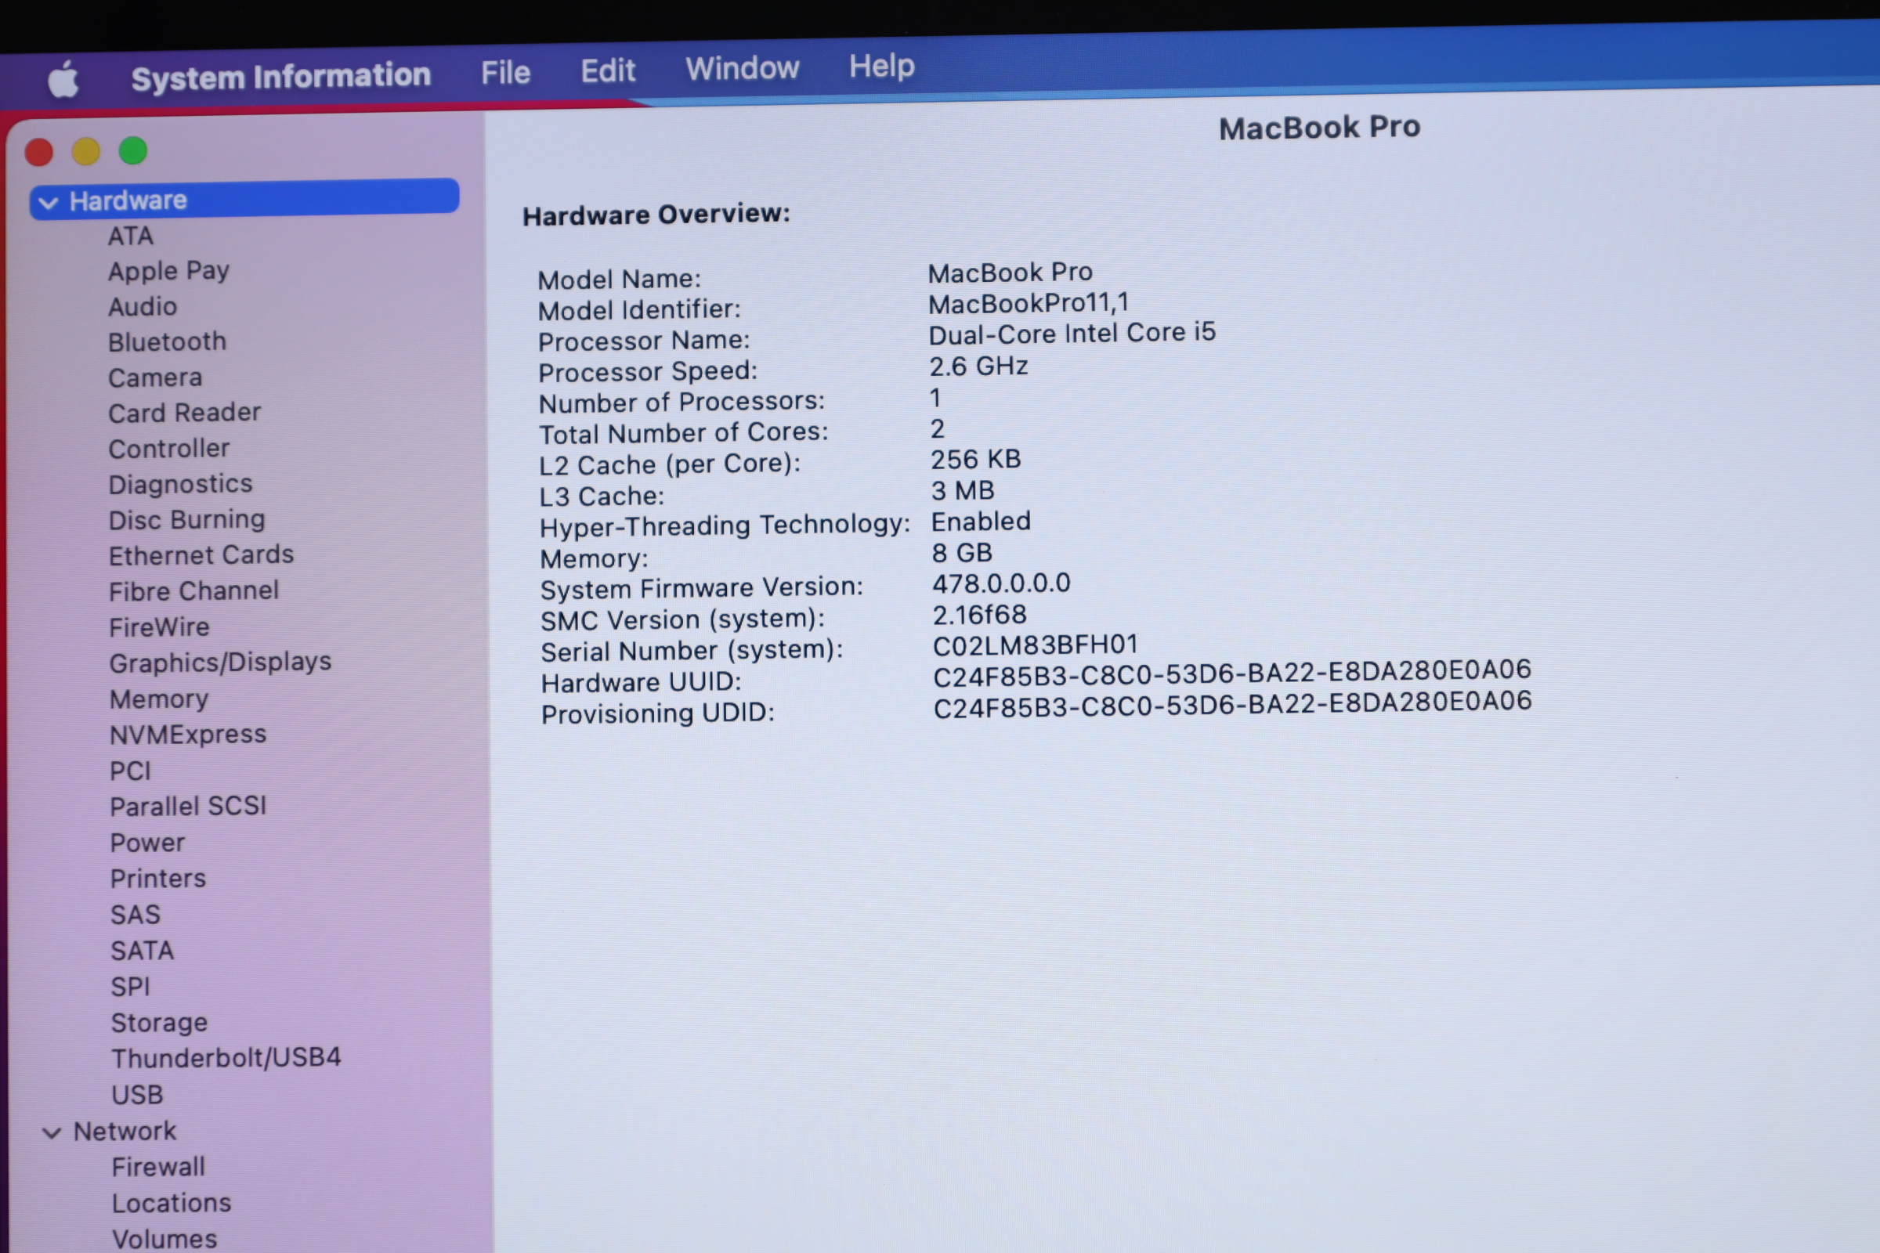Select Storage in the hardware list
The image size is (1880, 1253).
point(159,1023)
